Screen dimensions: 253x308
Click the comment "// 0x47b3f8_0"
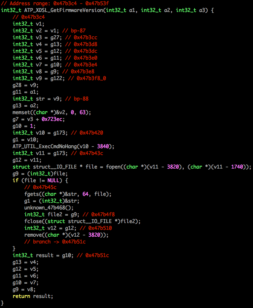pos(87,78)
